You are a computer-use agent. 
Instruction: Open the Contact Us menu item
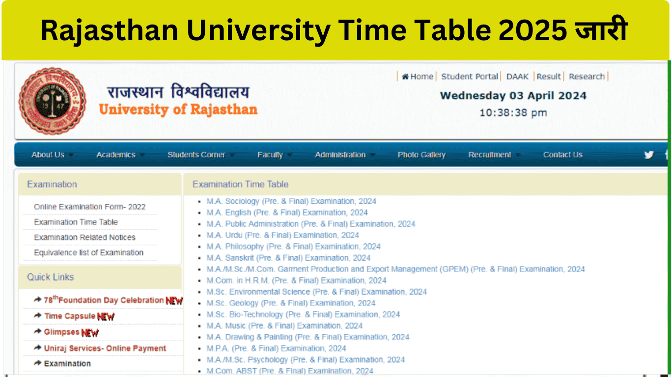[562, 155]
